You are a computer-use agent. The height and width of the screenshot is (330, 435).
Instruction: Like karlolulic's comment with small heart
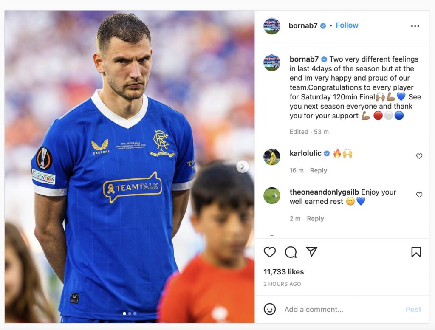tap(419, 156)
